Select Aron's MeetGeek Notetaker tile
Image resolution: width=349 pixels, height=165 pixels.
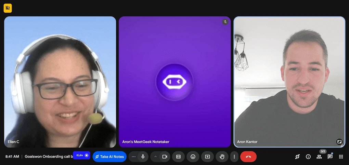pyautogui.click(x=175, y=82)
